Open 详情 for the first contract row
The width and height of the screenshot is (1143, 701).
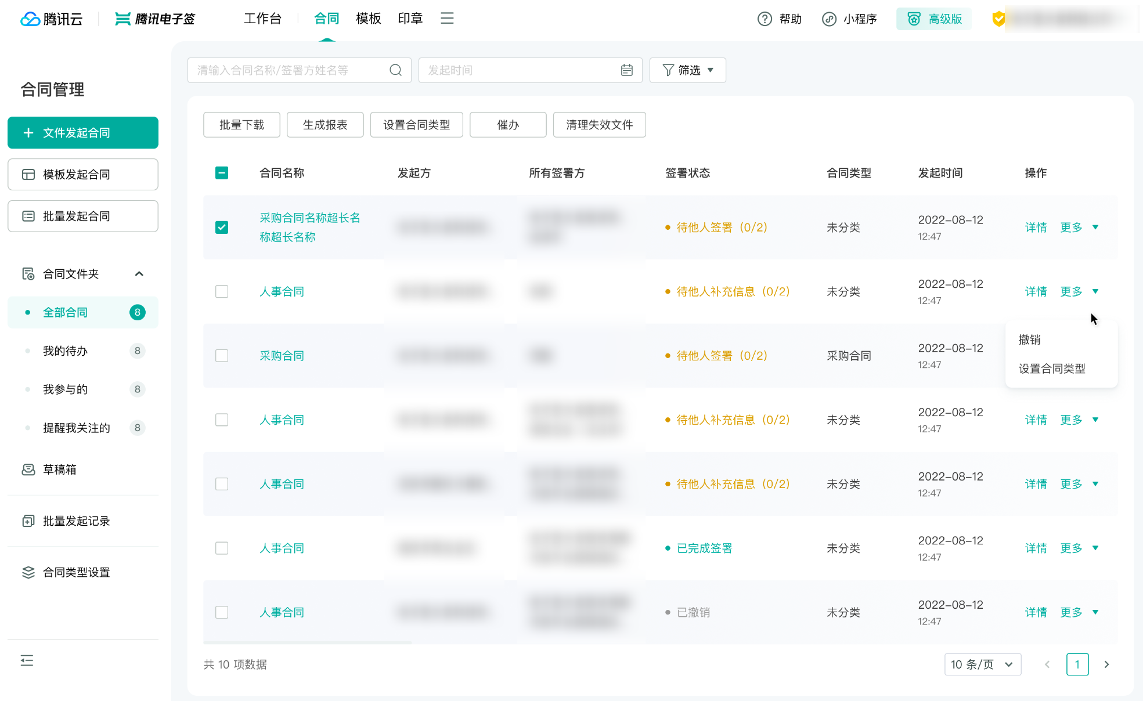(1036, 227)
